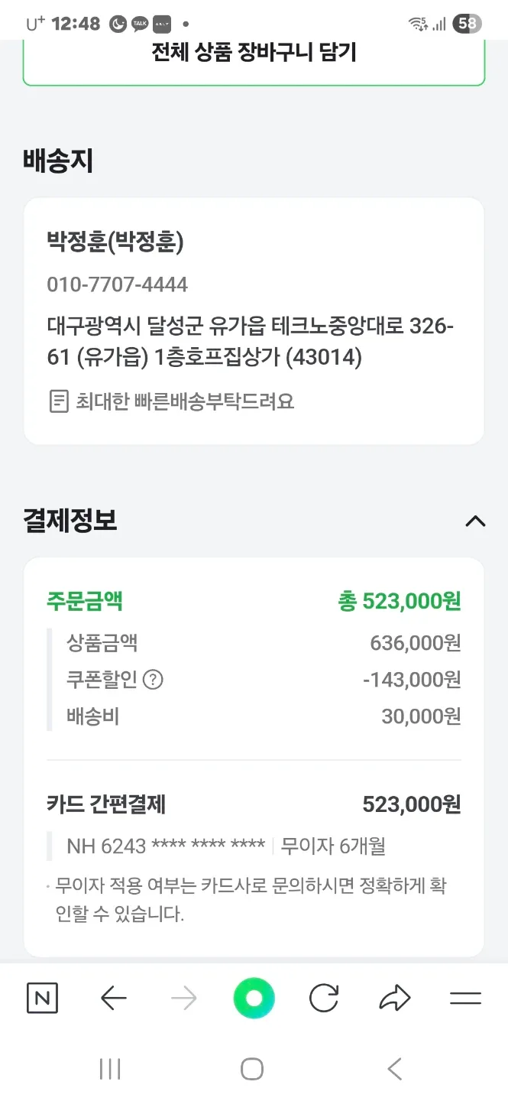
Task: Reload the page with the refresh icon
Action: [324, 998]
